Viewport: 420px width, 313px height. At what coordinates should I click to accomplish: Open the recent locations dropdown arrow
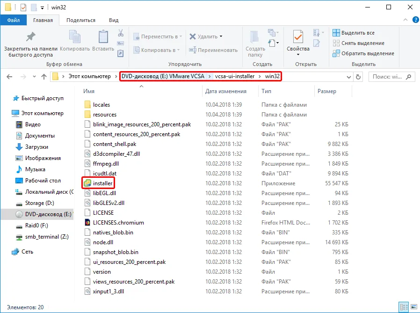click(34, 77)
